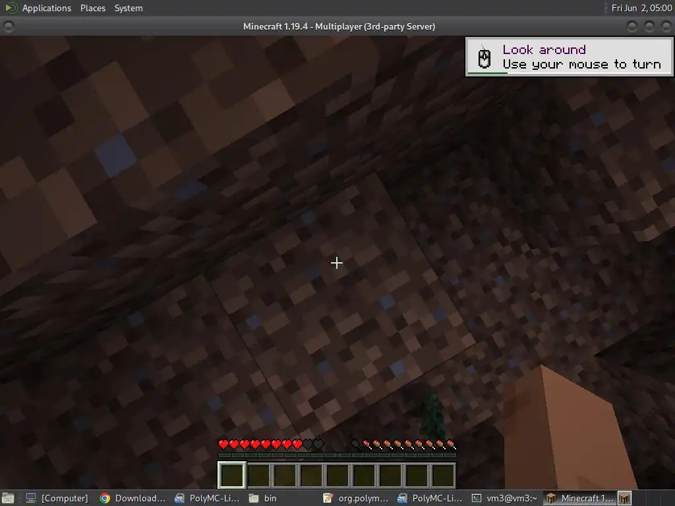Switch to the org.polym... editor window
675x506 pixels.
(356, 498)
